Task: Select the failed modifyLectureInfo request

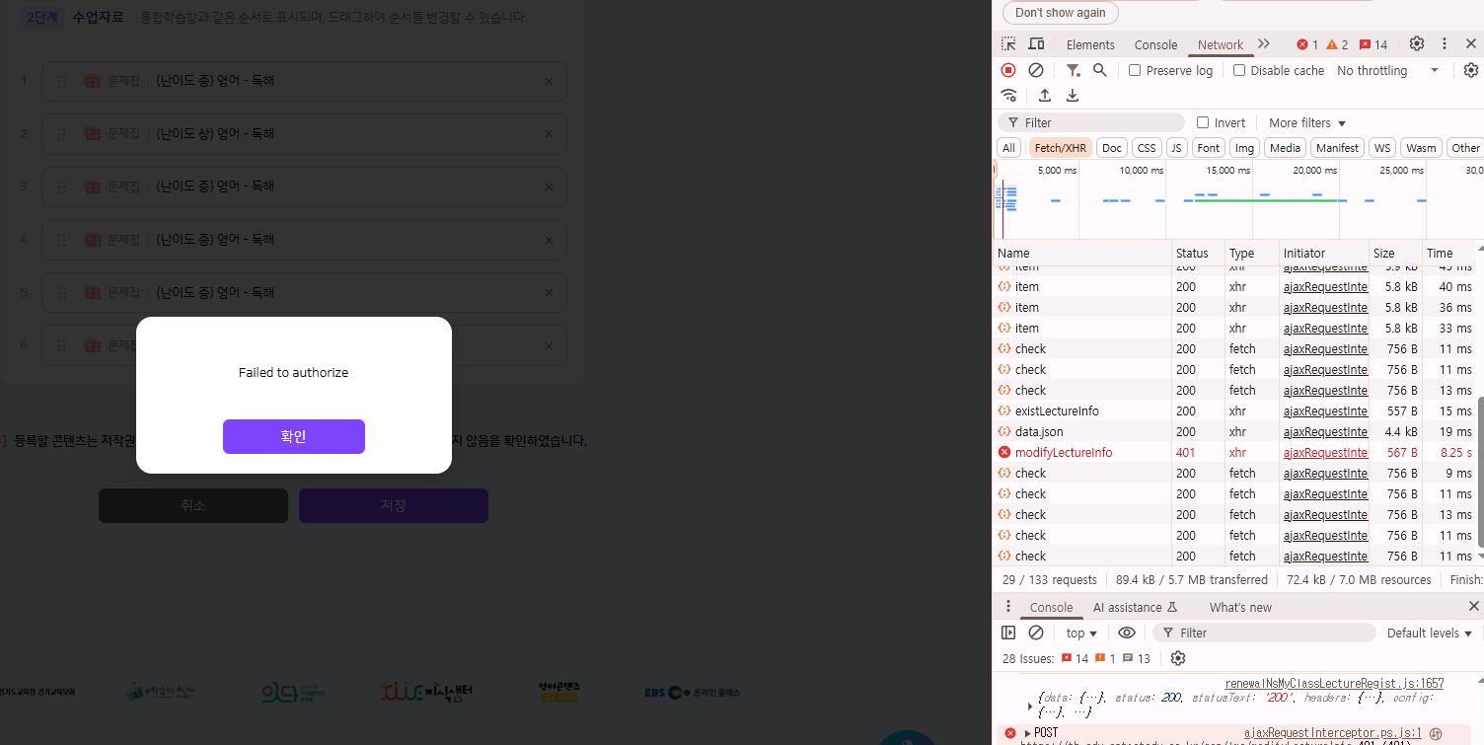Action: coord(1064,452)
